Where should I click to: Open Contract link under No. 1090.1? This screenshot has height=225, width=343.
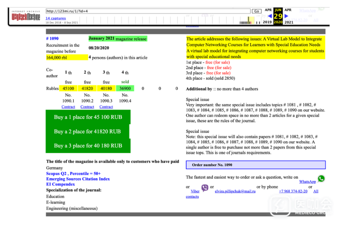point(68,107)
